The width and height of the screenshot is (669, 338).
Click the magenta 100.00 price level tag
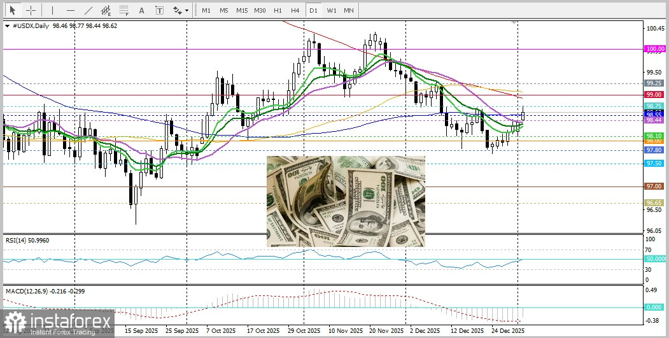[656, 49]
